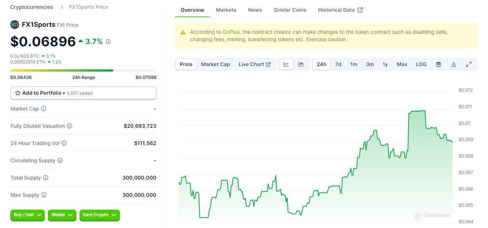Screen dimensions: 488x228
Task: Click the Total Supply 300,000,000 value
Action: (x=139, y=178)
